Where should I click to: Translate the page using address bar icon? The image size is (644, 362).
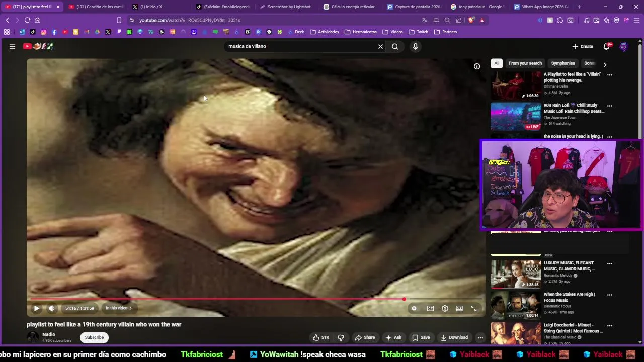click(425, 20)
